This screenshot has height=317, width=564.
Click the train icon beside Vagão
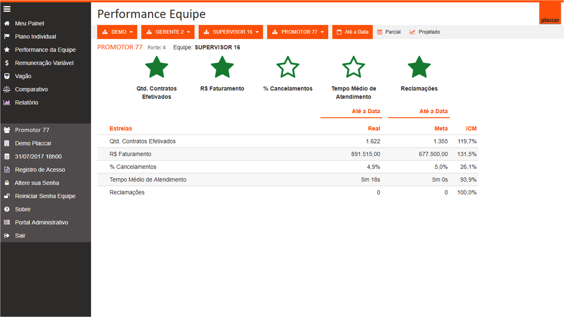[7, 76]
